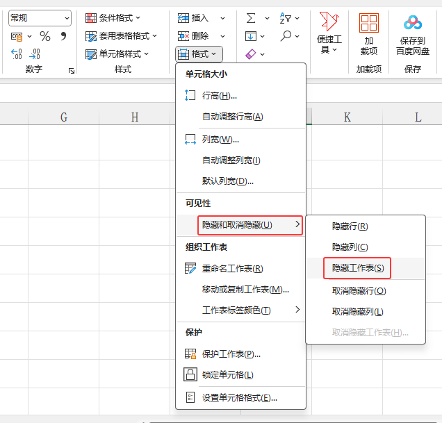Select 自动调整列宽(I) menu item
442x423 pixels.
click(240, 160)
